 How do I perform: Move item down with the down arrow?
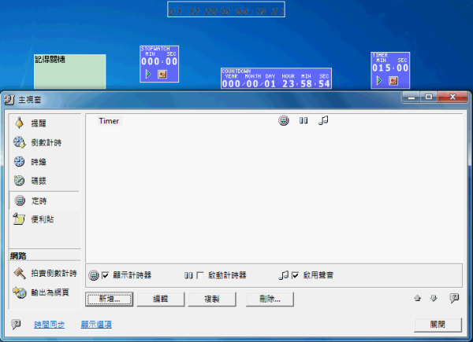click(x=434, y=298)
